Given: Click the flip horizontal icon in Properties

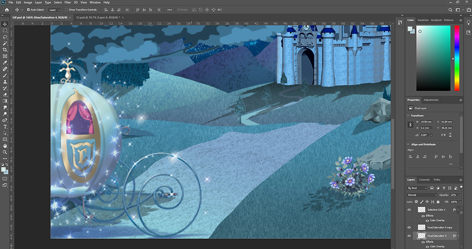Looking at the screenshot, I should coord(444,135).
